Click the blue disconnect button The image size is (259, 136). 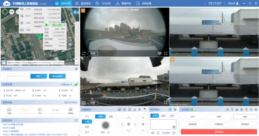point(38,76)
